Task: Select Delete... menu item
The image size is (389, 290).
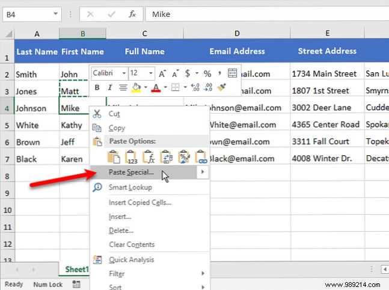Action: point(149,230)
